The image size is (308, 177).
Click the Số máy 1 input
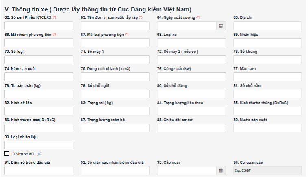click(x=115, y=60)
